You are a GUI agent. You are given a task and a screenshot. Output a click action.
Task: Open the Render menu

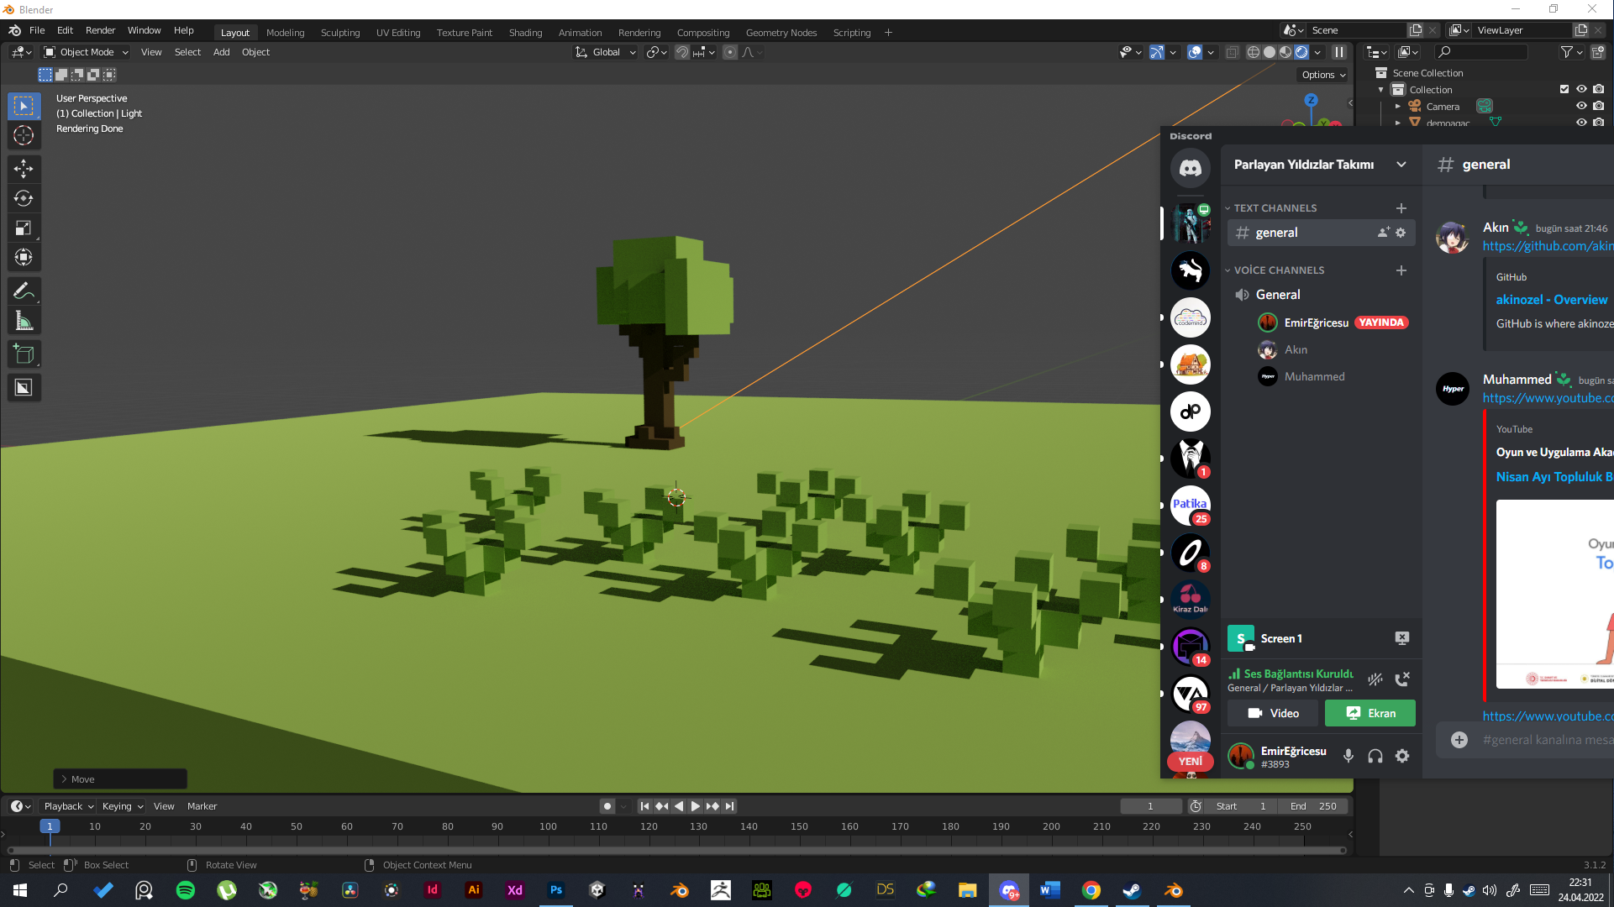tap(100, 30)
